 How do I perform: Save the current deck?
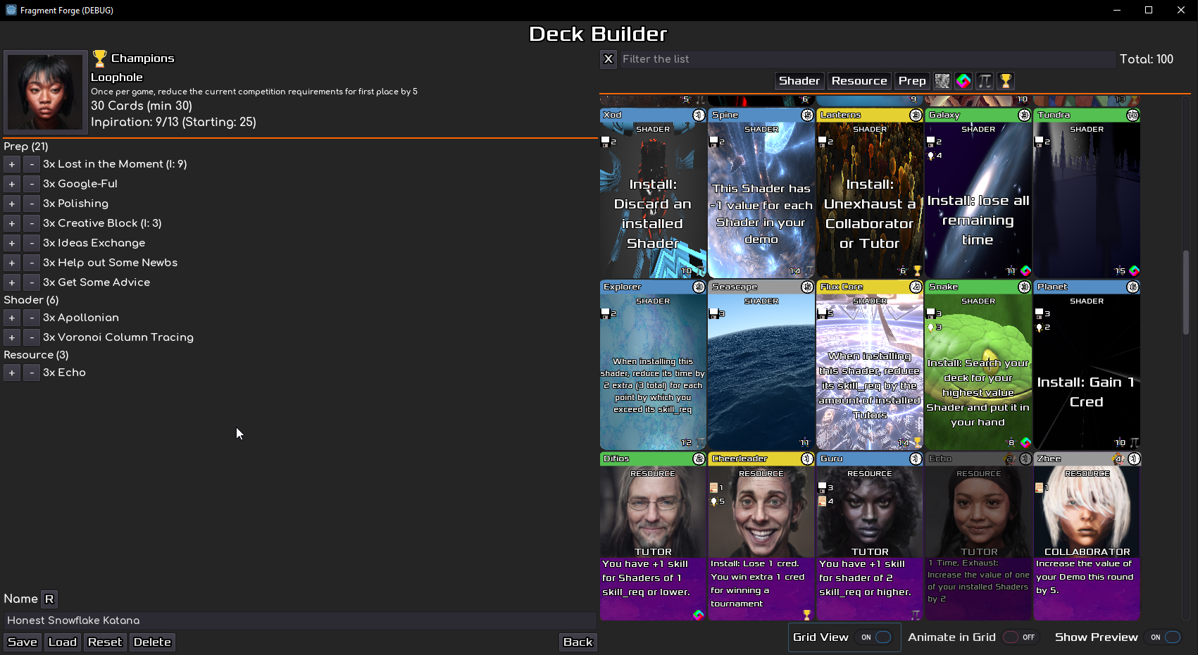[23, 642]
